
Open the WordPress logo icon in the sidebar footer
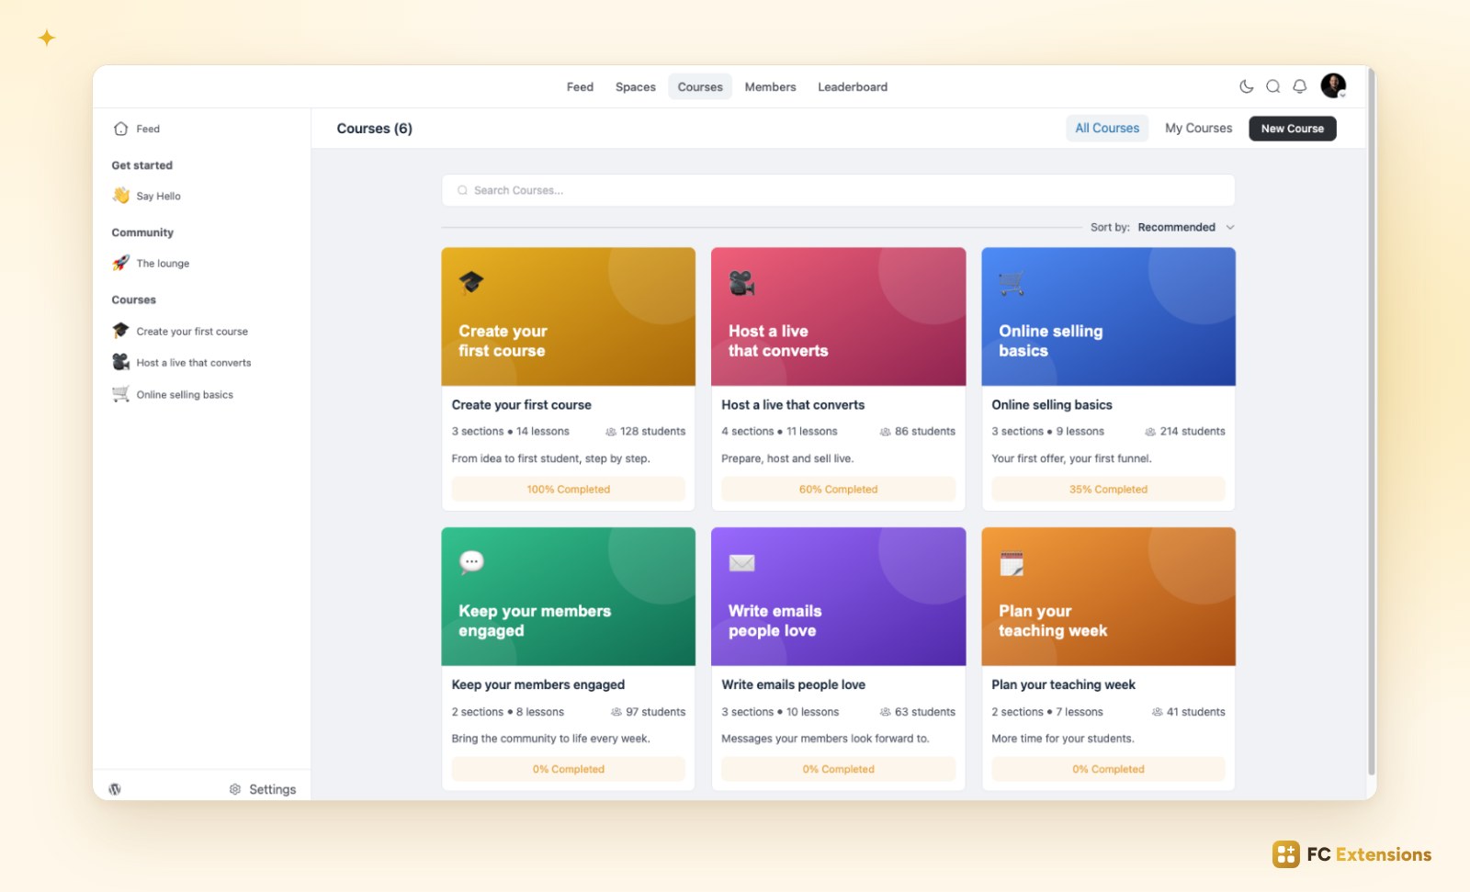tap(115, 789)
